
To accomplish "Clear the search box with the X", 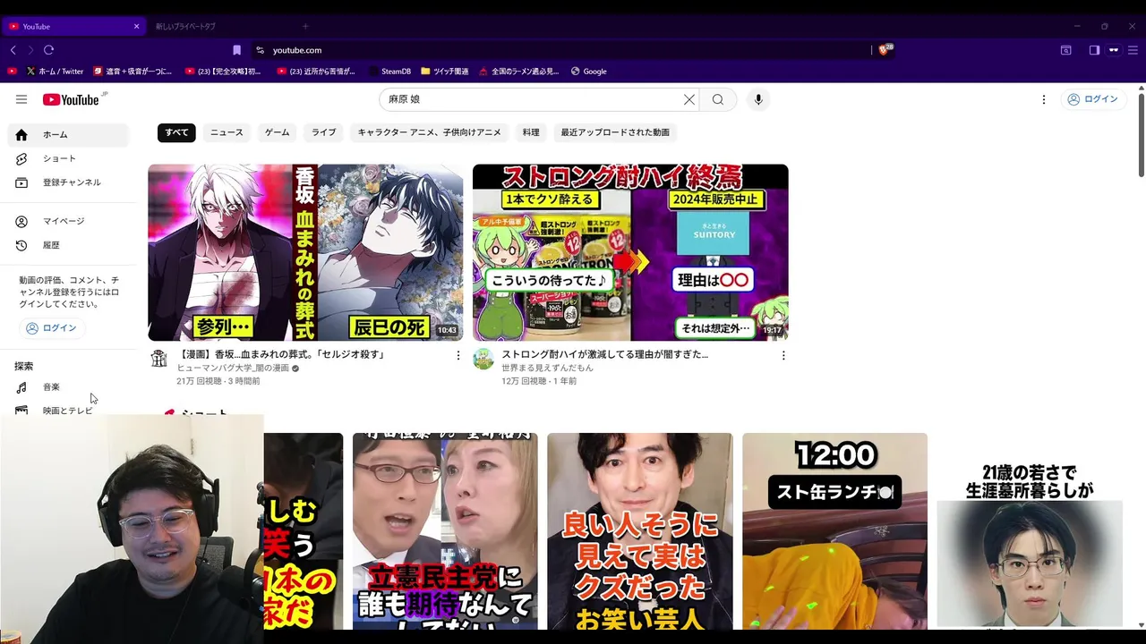I will click(689, 99).
